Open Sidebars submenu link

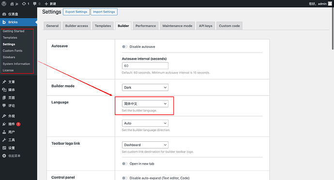click(x=9, y=57)
